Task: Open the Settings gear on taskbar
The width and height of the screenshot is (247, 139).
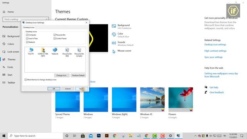Action: click(x=171, y=136)
